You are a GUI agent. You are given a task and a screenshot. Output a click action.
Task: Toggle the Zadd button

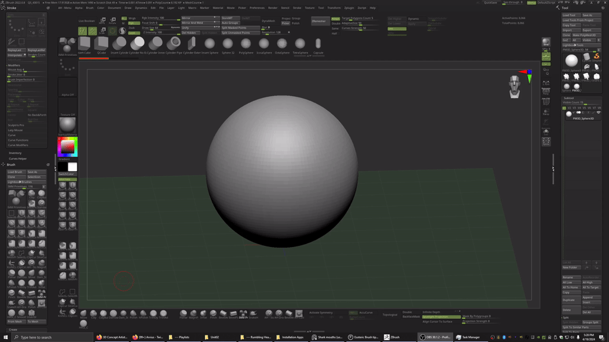tap(134, 33)
